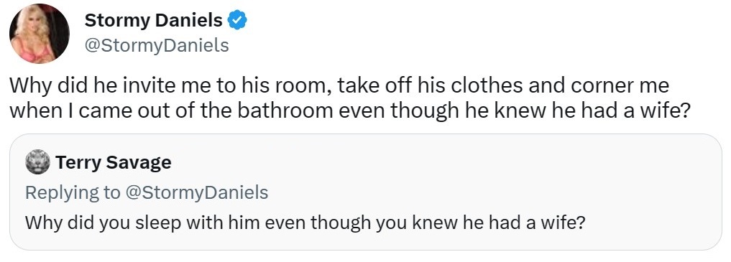Follow the @StormyDaniels mention in the quoted reply

pyautogui.click(x=196, y=192)
